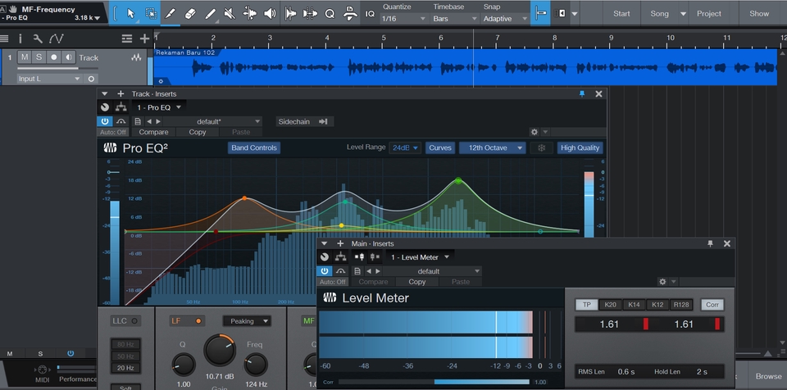This screenshot has width=787, height=390.
Task: Select the R128 metering mode
Action: pos(681,304)
